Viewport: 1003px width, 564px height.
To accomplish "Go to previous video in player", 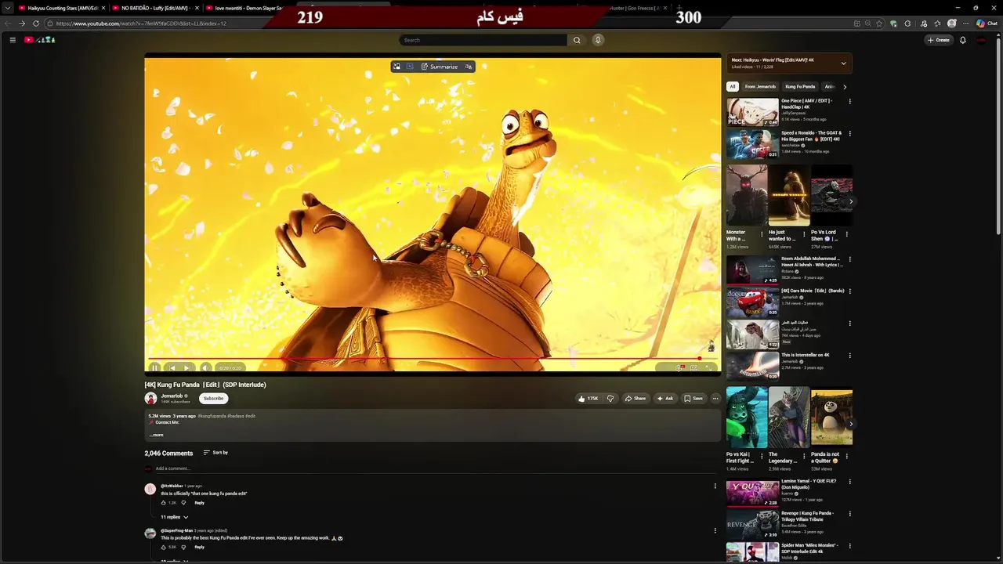I will [x=172, y=367].
